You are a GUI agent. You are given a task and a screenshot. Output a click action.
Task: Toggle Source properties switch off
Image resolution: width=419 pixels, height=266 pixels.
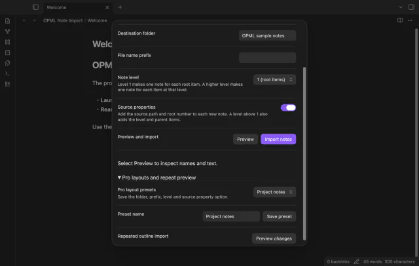[288, 107]
